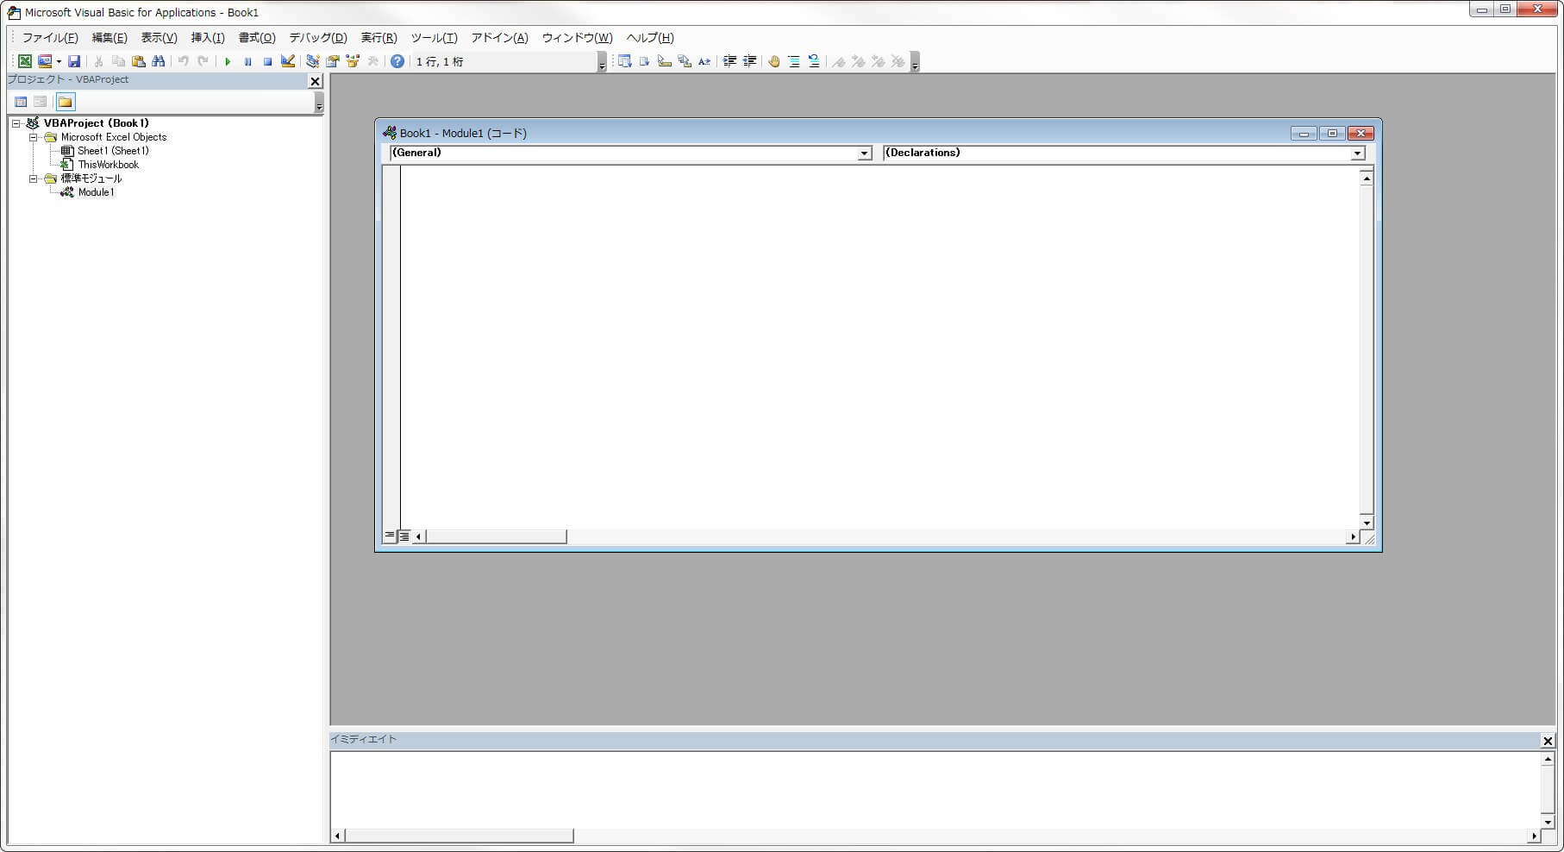Open the 実行(R) menu
Screen dimensions: 1564x852
[x=378, y=38]
